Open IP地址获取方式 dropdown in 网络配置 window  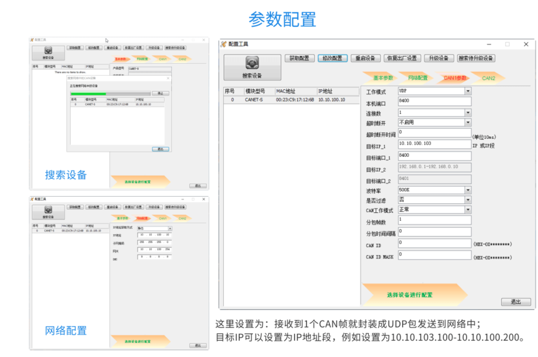(x=170, y=228)
